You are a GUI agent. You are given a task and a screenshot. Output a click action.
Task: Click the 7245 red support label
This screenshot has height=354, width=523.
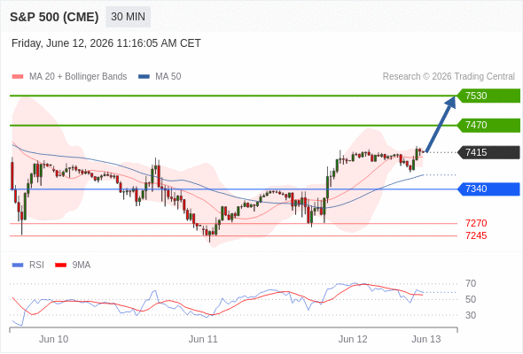tap(476, 235)
